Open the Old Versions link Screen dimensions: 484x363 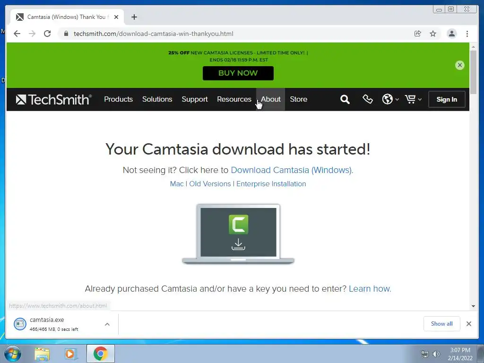tap(210, 184)
